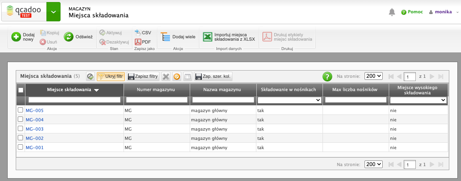Screen dimensions: 461x181
Task: Click the green Dodaj nowy plus icon
Action: point(16,37)
